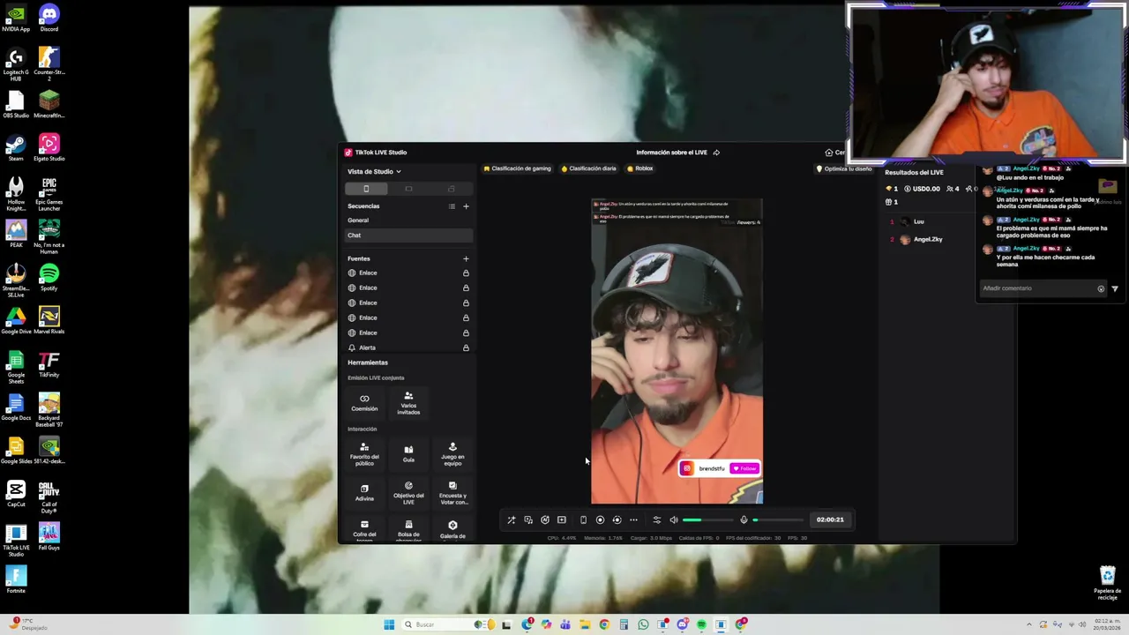Open Steam desktop icon
Screen dimensions: 1129x635
click(x=16, y=147)
